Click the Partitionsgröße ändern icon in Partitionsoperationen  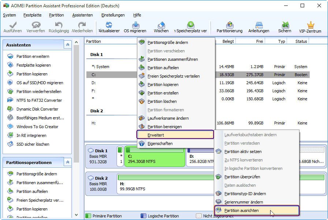pyautogui.click(x=10, y=174)
